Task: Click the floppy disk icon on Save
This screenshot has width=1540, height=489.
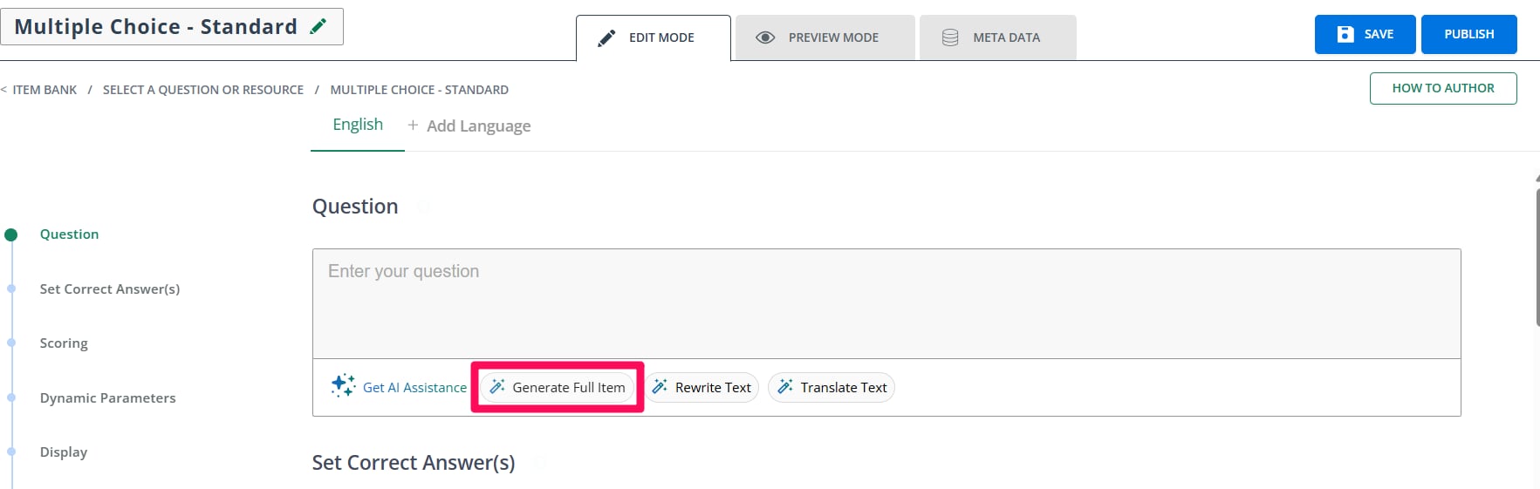Action: (1345, 34)
